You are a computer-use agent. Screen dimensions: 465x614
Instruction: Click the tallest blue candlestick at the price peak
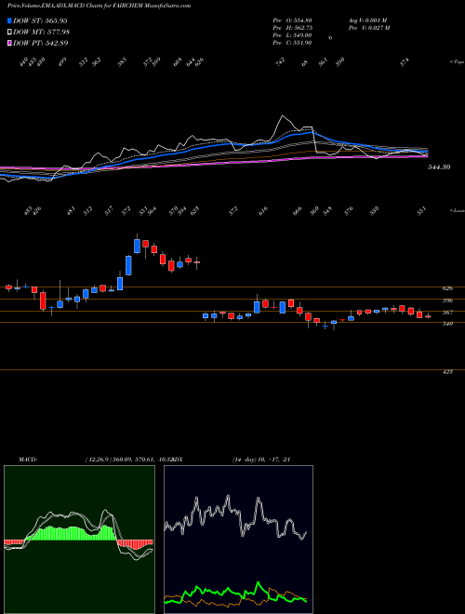pos(137,246)
